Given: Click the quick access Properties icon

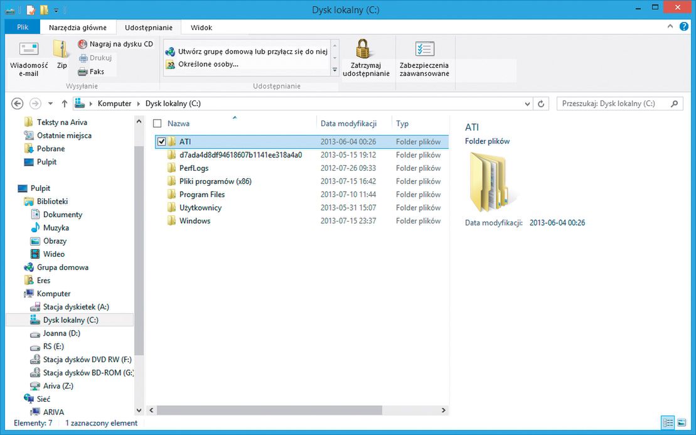Looking at the screenshot, I should click(x=30, y=9).
